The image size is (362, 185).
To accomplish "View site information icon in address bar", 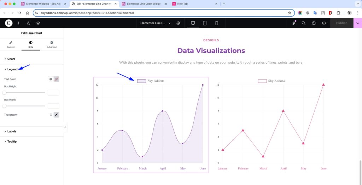I will [x=37, y=13].
